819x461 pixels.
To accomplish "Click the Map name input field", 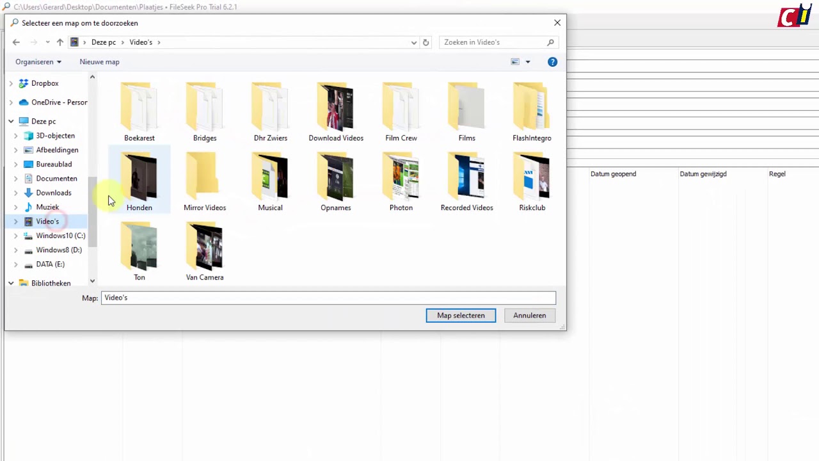I will click(328, 298).
